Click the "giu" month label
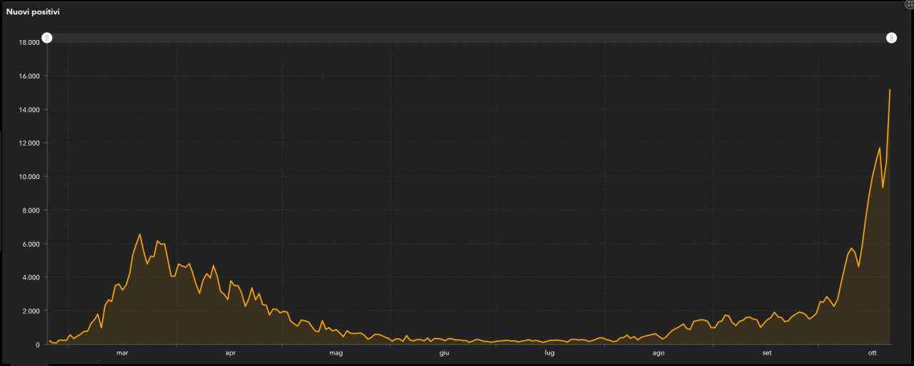This screenshot has height=366, width=914. pos(444,353)
